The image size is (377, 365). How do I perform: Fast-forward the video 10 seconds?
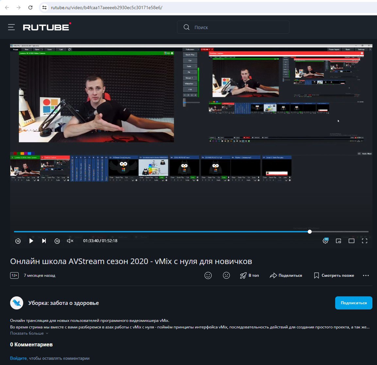[57, 241]
